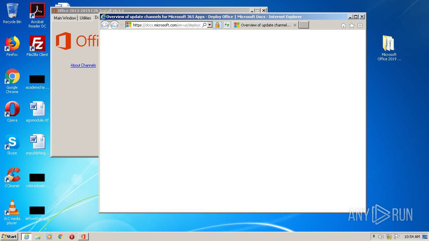Close the Overview of update channels tab
429x241 pixels.
tap(295, 25)
